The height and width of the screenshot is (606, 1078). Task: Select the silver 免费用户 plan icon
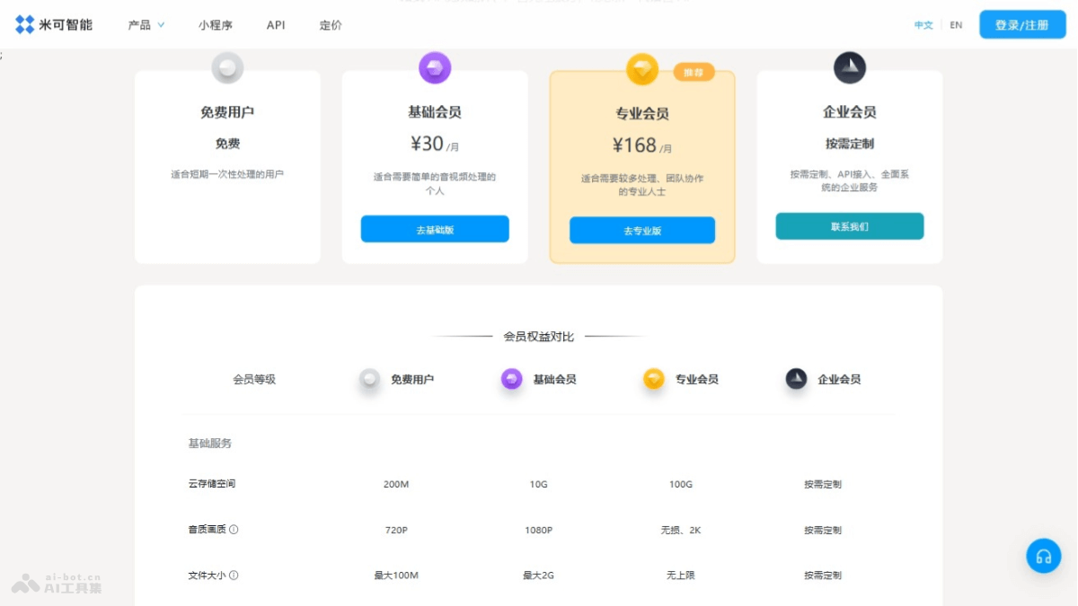(x=227, y=66)
